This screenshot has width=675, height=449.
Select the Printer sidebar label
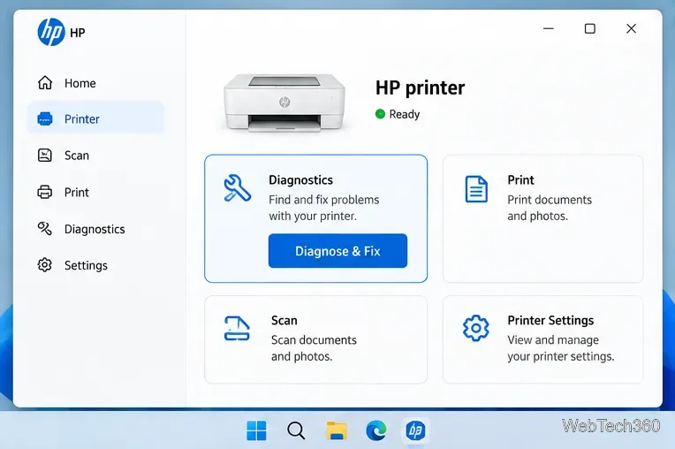pyautogui.click(x=82, y=119)
